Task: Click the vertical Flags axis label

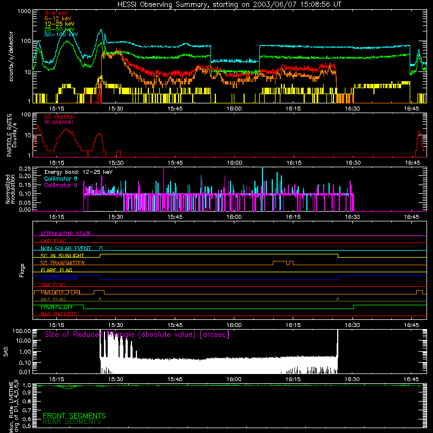Action: (22, 270)
